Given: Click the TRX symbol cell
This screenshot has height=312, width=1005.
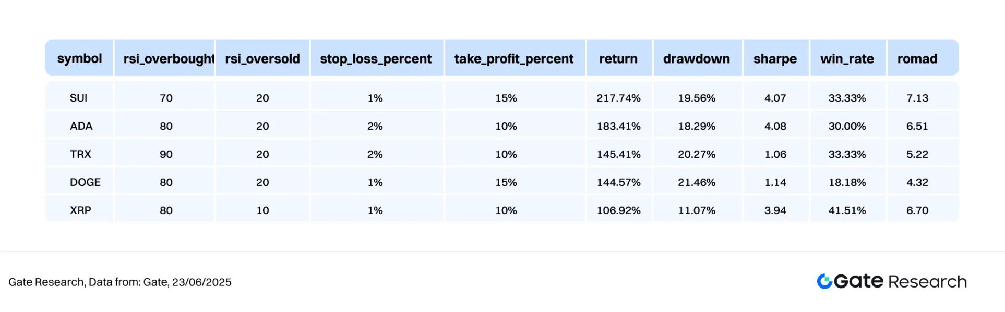Looking at the screenshot, I should 80,154.
